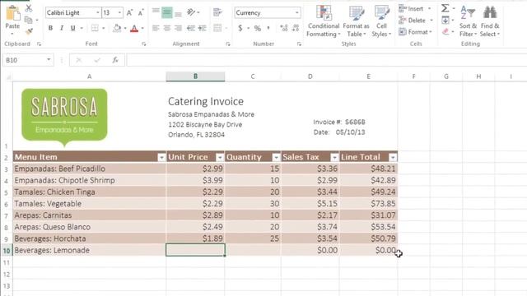The image size is (527, 296).
Task: Toggle bold formatting
Action: click(50, 28)
